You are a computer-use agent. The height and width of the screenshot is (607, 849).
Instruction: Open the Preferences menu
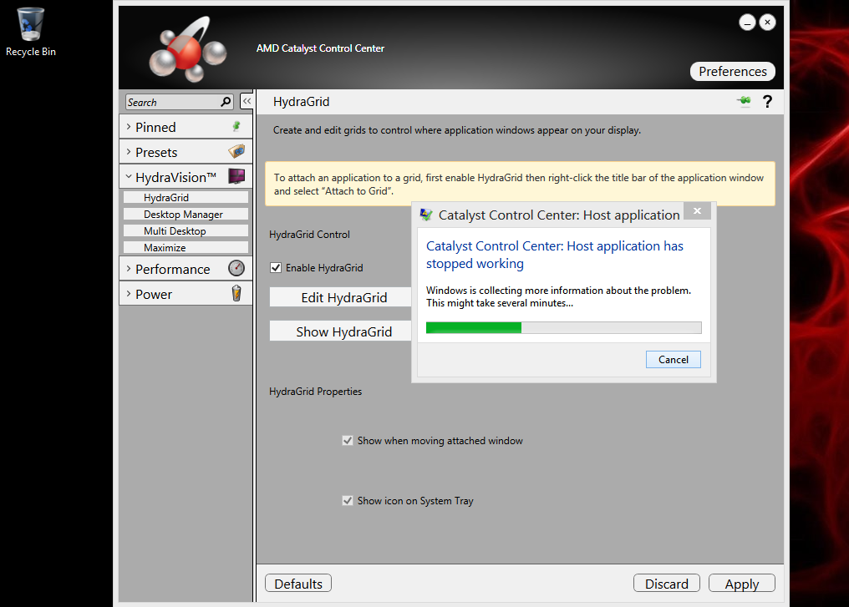click(x=733, y=72)
